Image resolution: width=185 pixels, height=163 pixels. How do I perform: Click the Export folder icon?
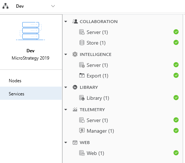[x=82, y=75]
